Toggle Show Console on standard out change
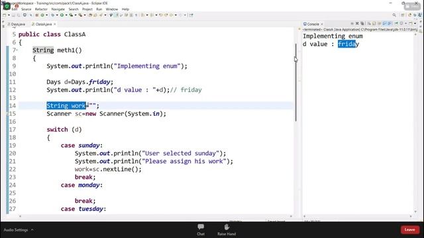Image resolution: width=424 pixels, height=238 pixels. click(x=384, y=24)
